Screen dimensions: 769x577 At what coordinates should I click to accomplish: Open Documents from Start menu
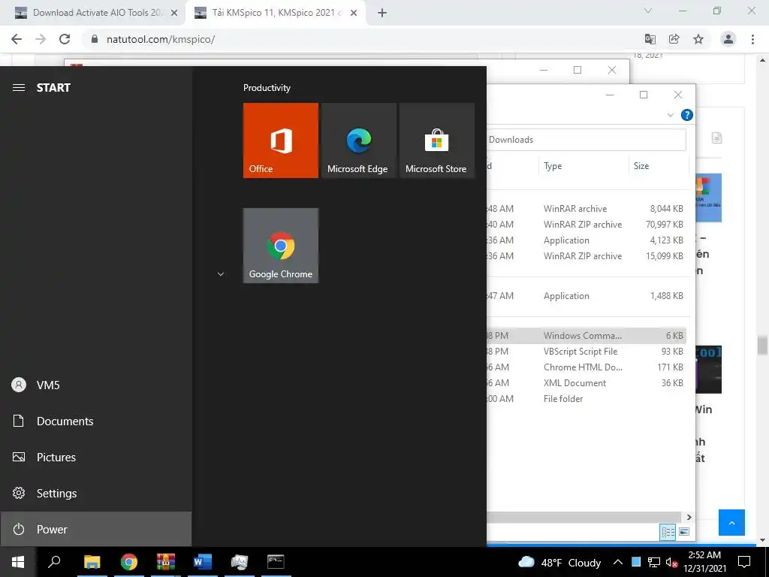pyautogui.click(x=95, y=421)
